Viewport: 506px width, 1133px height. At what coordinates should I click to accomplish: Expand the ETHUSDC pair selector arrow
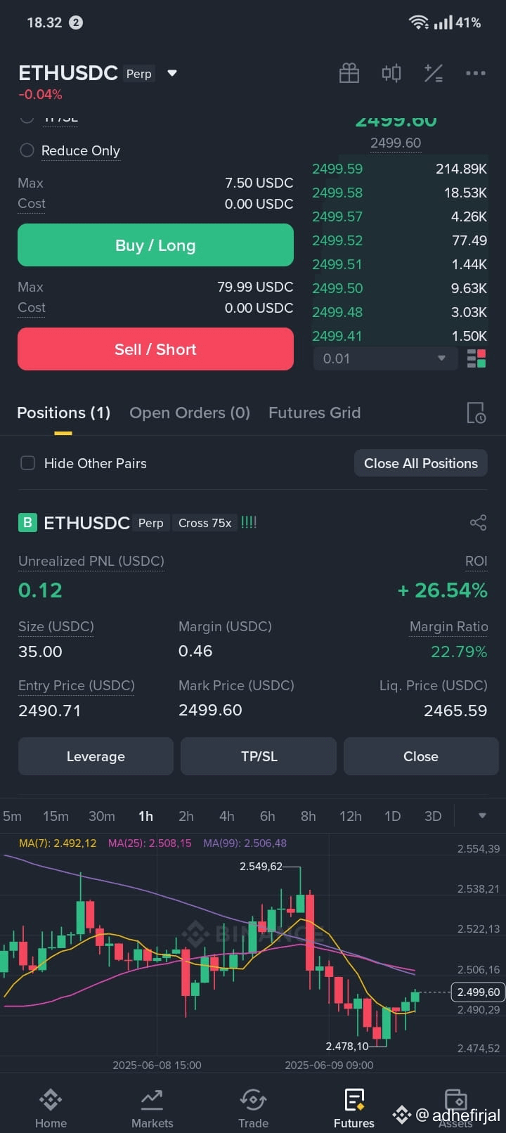[172, 73]
